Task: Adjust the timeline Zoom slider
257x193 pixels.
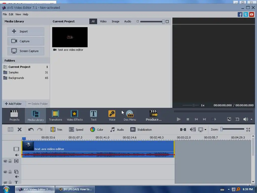Action: coord(233,129)
